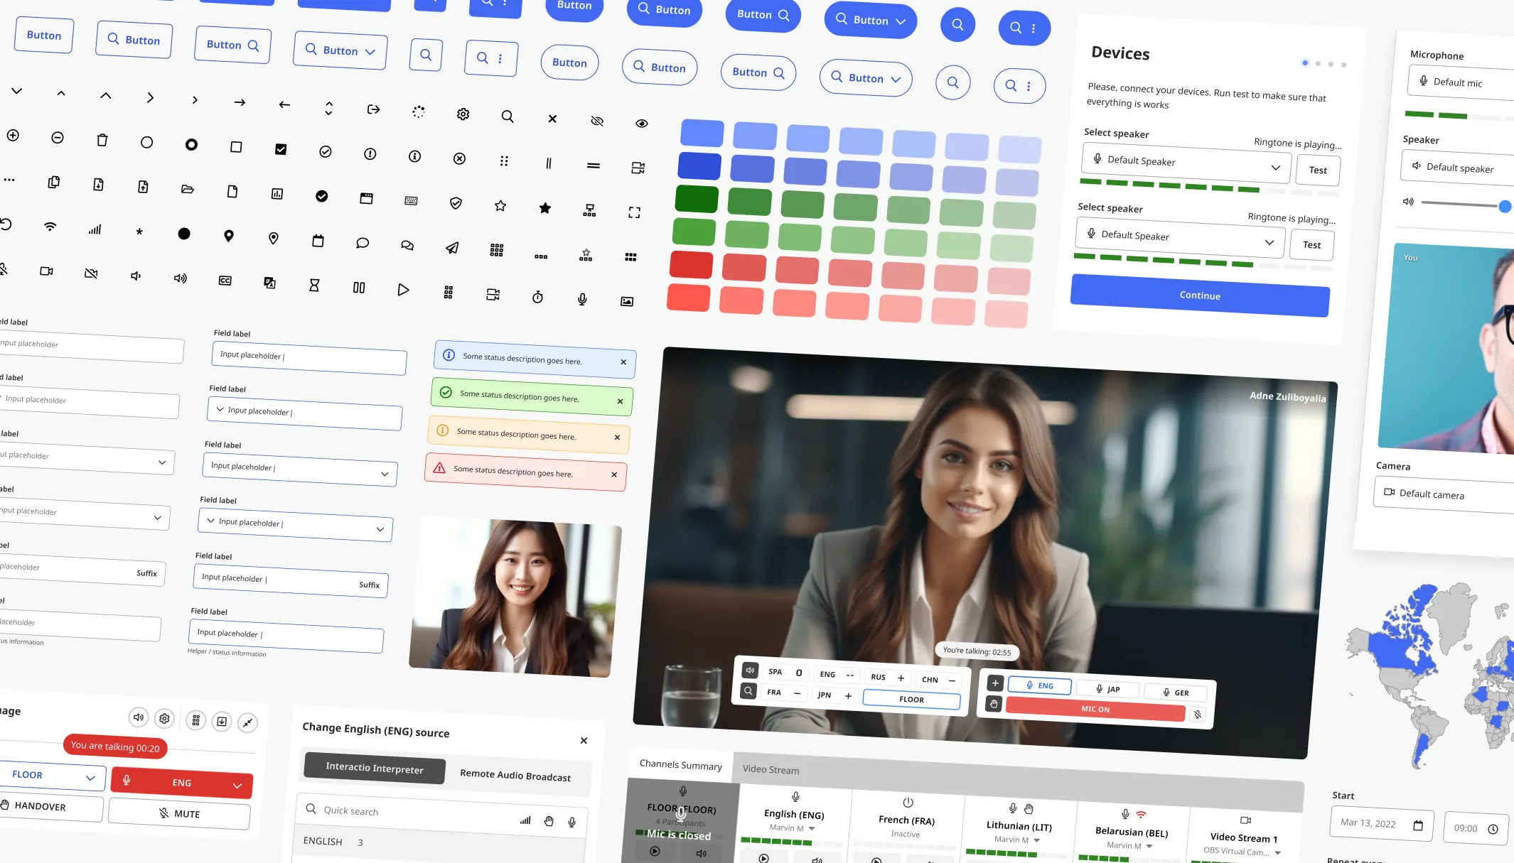The image size is (1514, 863).
Task: Click the filled black star icon
Action: 545,207
